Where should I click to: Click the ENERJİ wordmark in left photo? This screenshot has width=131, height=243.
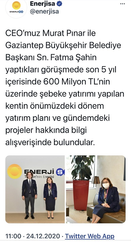coord(39,172)
